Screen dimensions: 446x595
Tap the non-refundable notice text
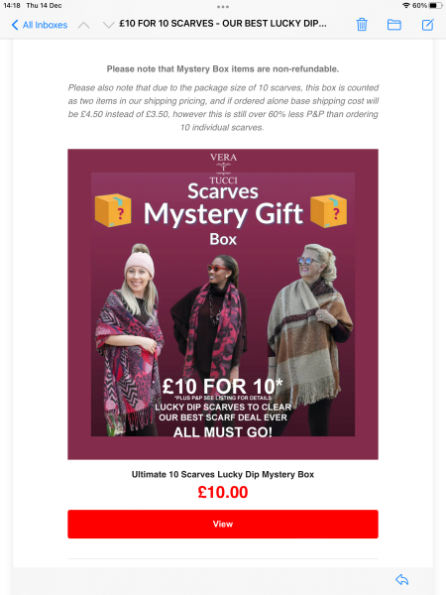(223, 69)
